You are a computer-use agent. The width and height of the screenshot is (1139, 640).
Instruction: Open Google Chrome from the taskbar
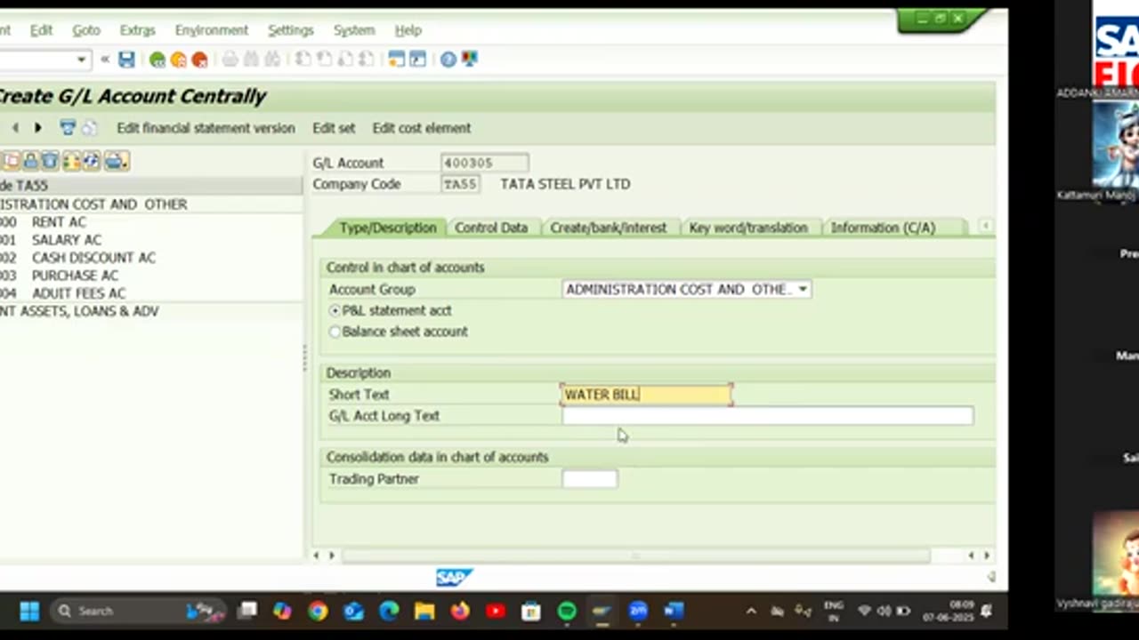[x=318, y=611]
